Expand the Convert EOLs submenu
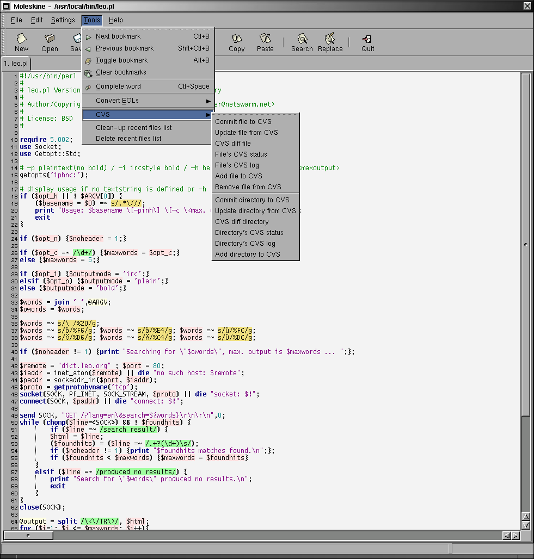Screen dimensions: 534x559 click(x=117, y=101)
